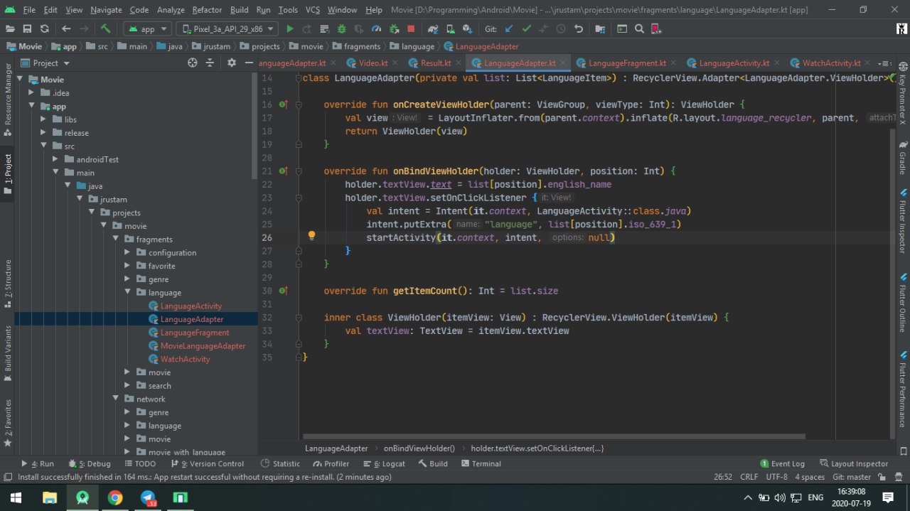Toggle the Flutter Inspector side panel
910x511 pixels.
[903, 221]
